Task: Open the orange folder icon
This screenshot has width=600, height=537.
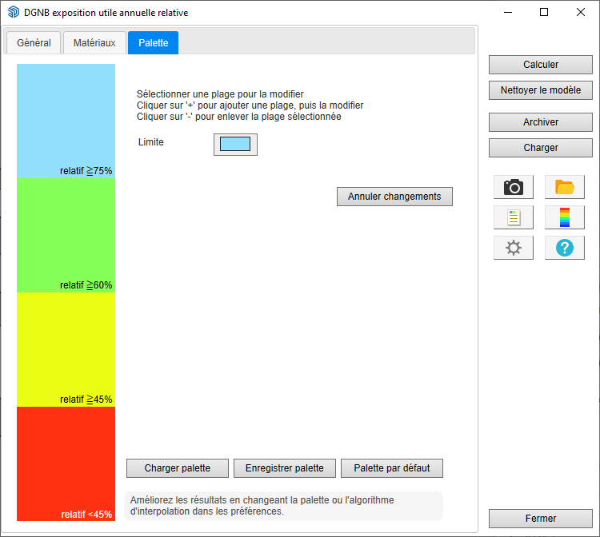Action: tap(565, 187)
